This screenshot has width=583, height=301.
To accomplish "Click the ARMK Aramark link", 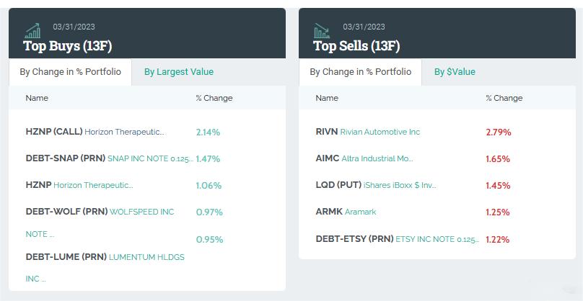I will (346, 212).
